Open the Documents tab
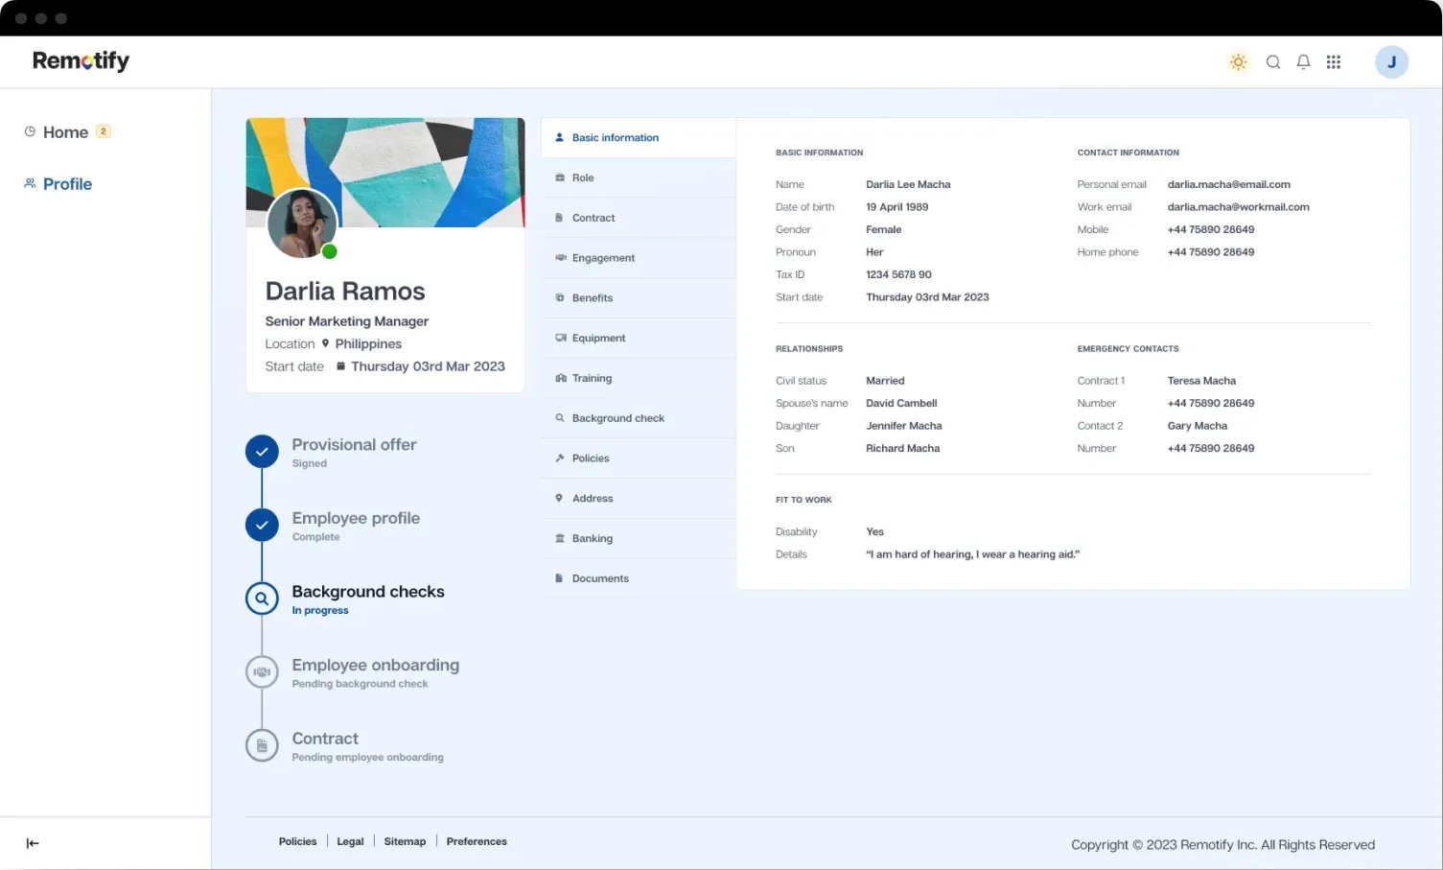The height and width of the screenshot is (870, 1443). (x=600, y=578)
